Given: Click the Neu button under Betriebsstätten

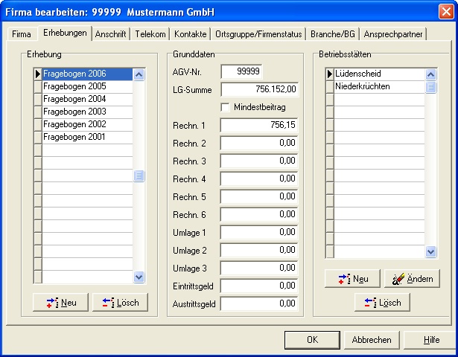Looking at the screenshot, I should [352, 279].
